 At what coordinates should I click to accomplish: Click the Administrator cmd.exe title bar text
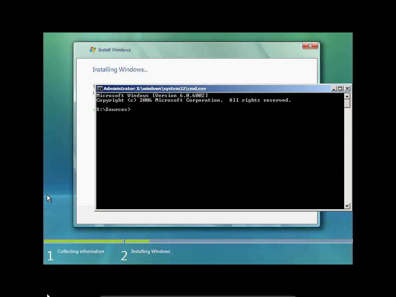(x=155, y=89)
